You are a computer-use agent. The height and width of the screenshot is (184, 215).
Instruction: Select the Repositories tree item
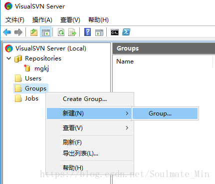(43, 58)
